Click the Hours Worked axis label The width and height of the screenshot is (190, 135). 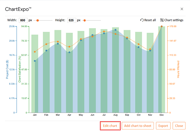point(178,69)
